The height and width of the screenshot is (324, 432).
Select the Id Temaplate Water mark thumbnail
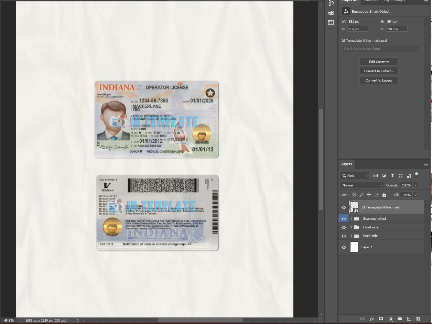[354, 207]
